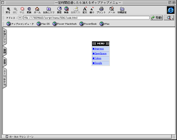
Task: Open the お気に入り side explorer tab
Action: point(5,37)
